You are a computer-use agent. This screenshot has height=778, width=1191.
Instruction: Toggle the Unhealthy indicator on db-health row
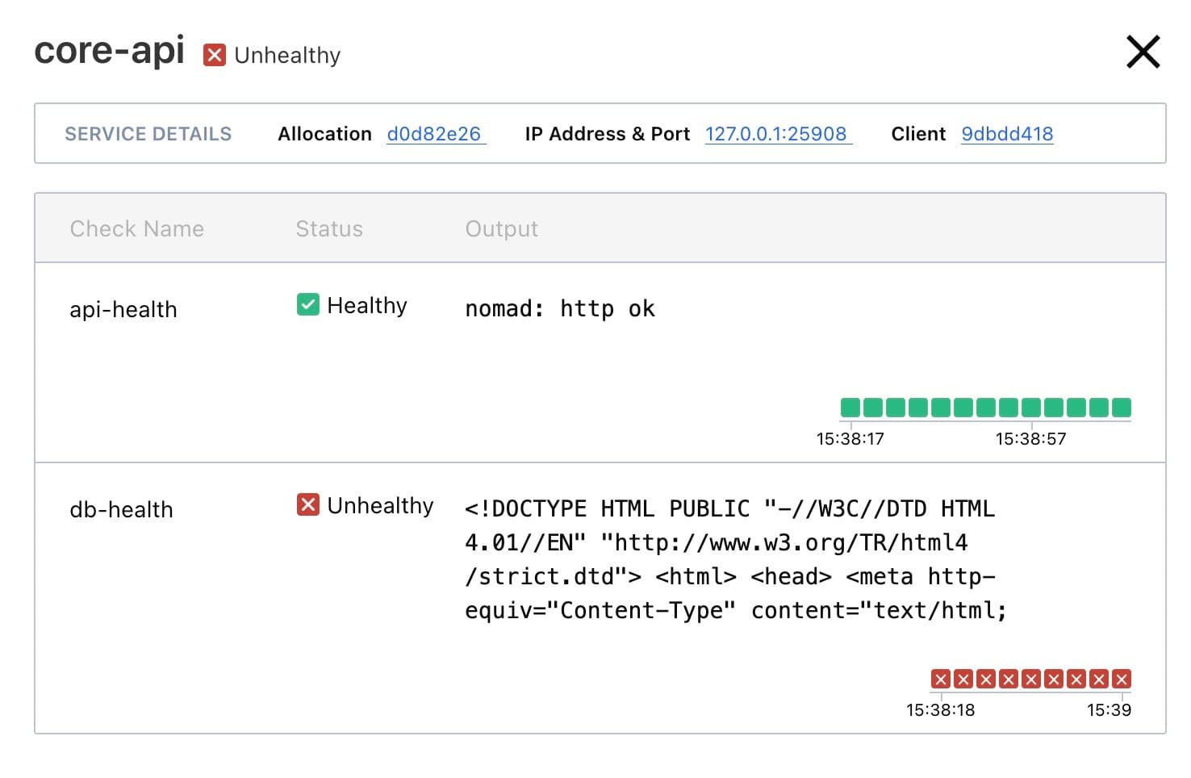[307, 504]
